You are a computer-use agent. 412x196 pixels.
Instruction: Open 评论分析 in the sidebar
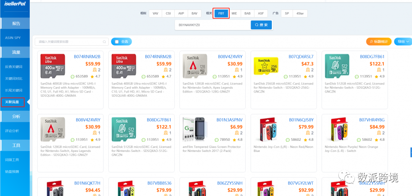[12, 131]
